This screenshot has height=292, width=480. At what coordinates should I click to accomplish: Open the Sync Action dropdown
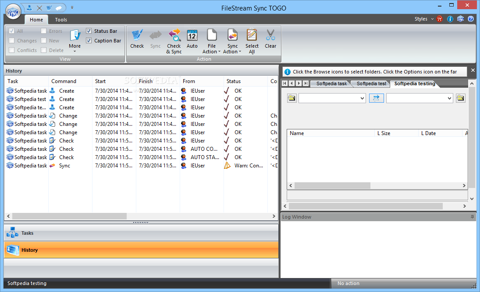click(x=232, y=42)
